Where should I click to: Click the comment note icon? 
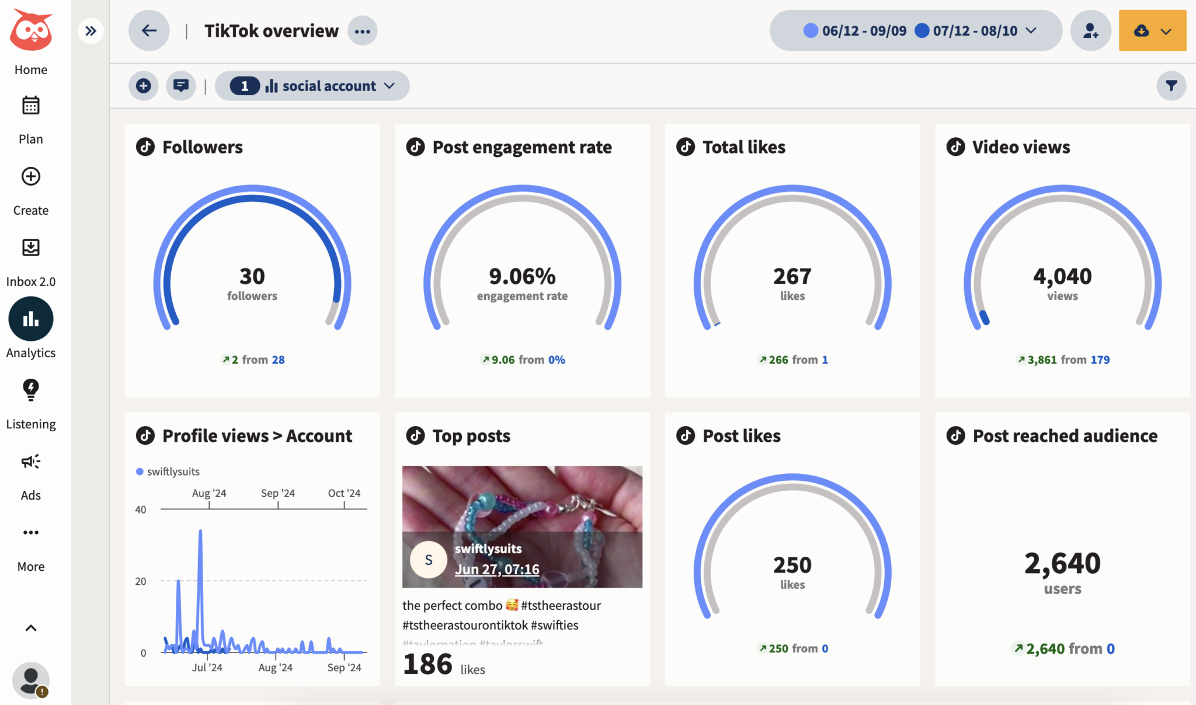pos(181,86)
